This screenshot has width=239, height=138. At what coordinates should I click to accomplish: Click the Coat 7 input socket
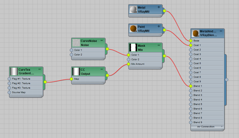coord(191,73)
